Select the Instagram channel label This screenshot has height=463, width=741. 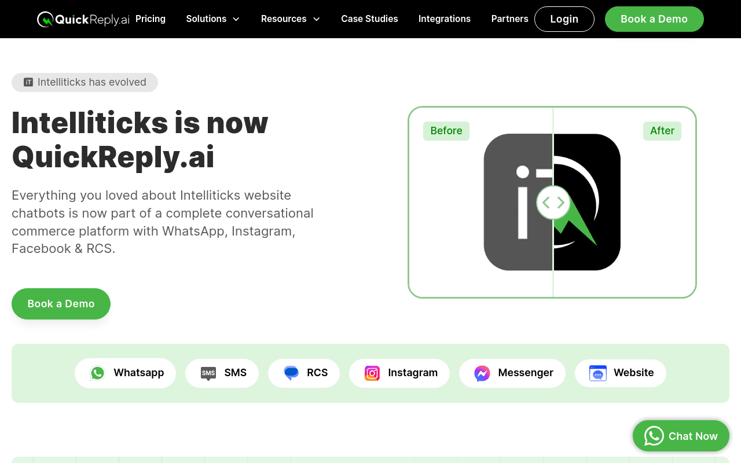413,373
